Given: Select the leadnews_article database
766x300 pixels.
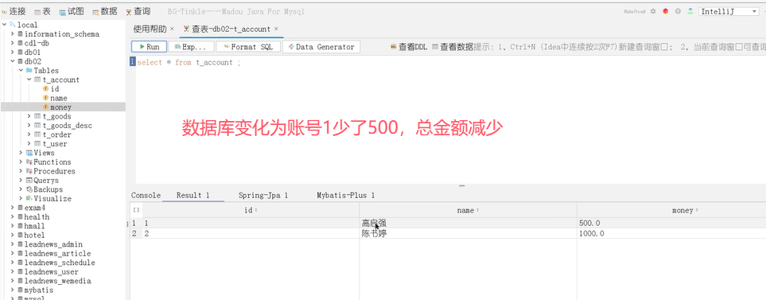Looking at the screenshot, I should click(56, 254).
